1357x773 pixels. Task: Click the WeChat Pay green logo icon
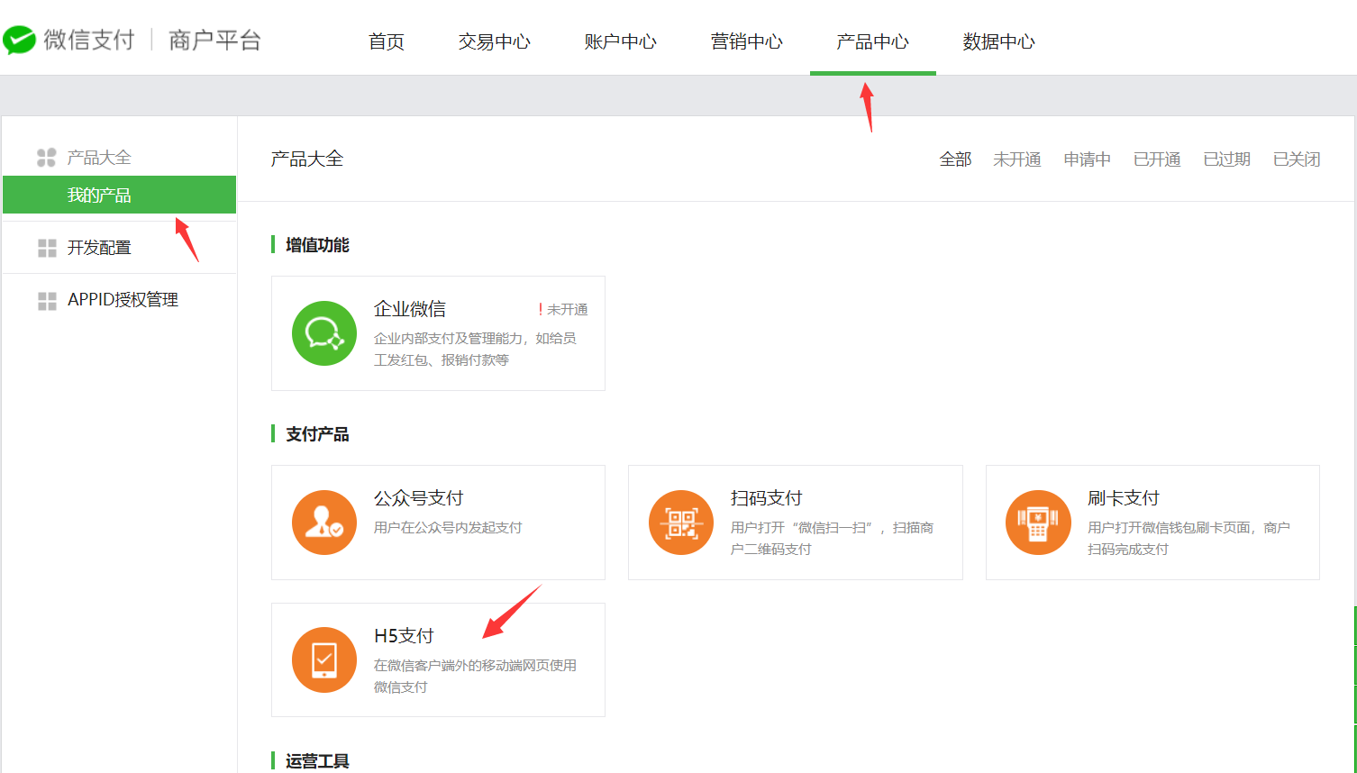20,41
